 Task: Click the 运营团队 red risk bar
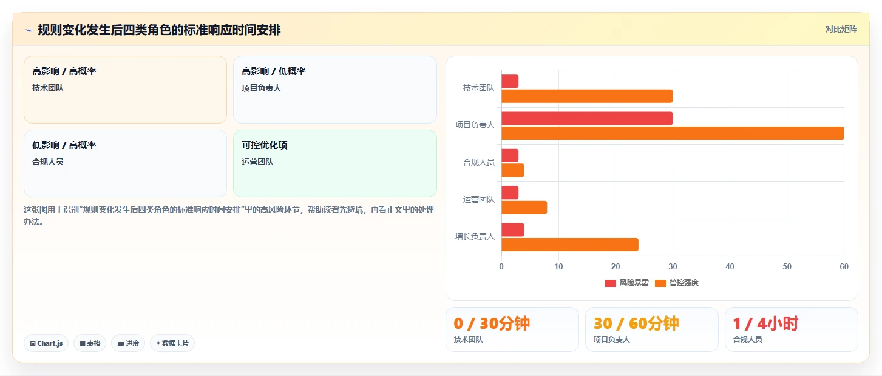pos(510,193)
